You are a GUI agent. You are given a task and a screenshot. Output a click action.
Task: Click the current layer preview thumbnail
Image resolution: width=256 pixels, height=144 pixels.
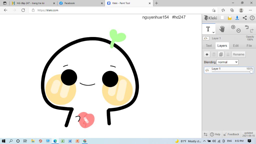[x=206, y=38]
